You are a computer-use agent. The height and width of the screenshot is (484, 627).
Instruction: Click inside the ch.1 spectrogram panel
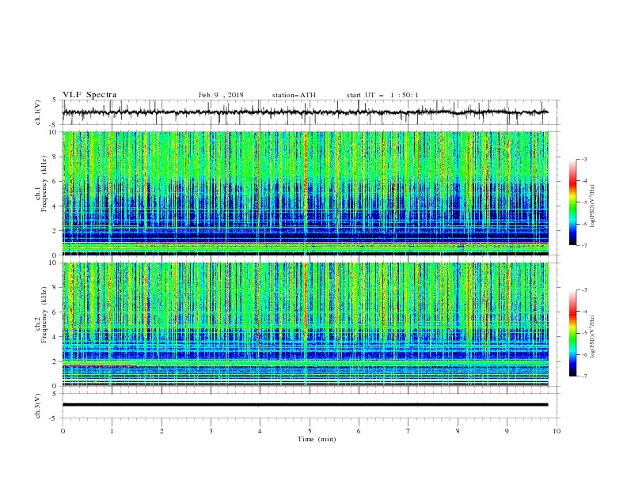point(305,193)
